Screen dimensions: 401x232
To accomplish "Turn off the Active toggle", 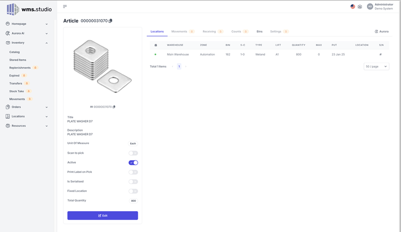I will tap(133, 163).
